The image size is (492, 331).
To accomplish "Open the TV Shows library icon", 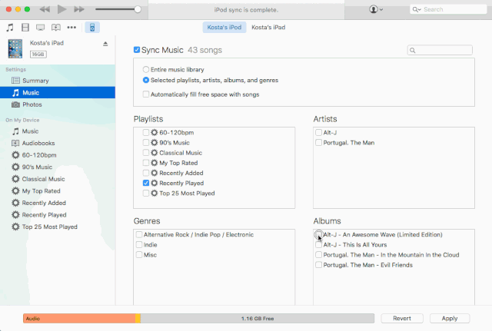I will point(41,28).
